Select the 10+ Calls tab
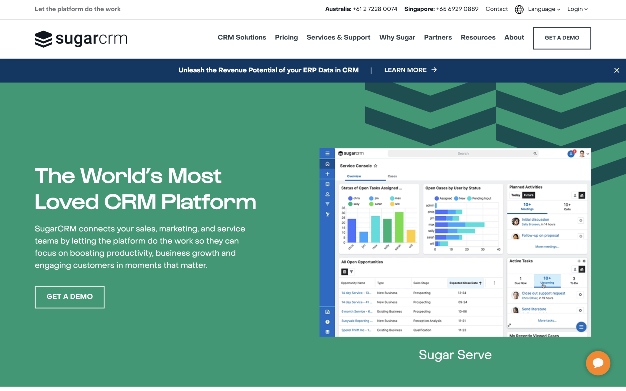This screenshot has width=626, height=391. (x=567, y=206)
